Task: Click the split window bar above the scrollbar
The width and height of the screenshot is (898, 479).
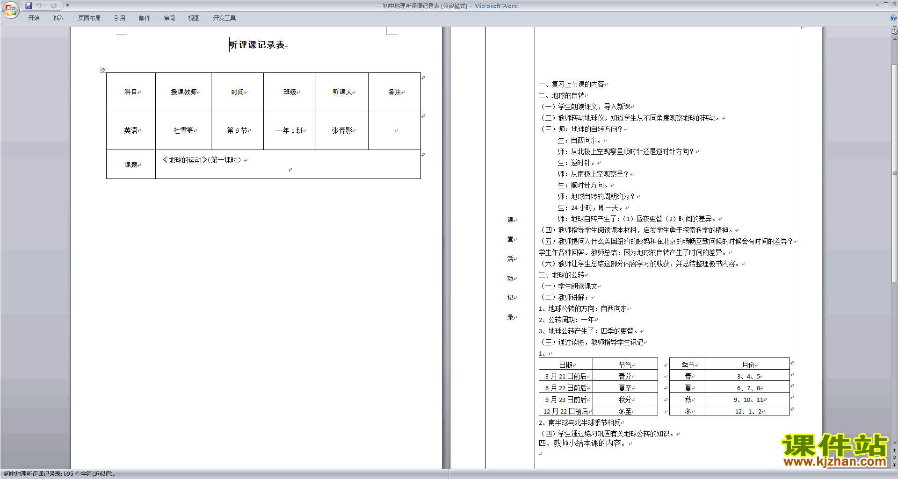Action: pyautogui.click(x=894, y=27)
